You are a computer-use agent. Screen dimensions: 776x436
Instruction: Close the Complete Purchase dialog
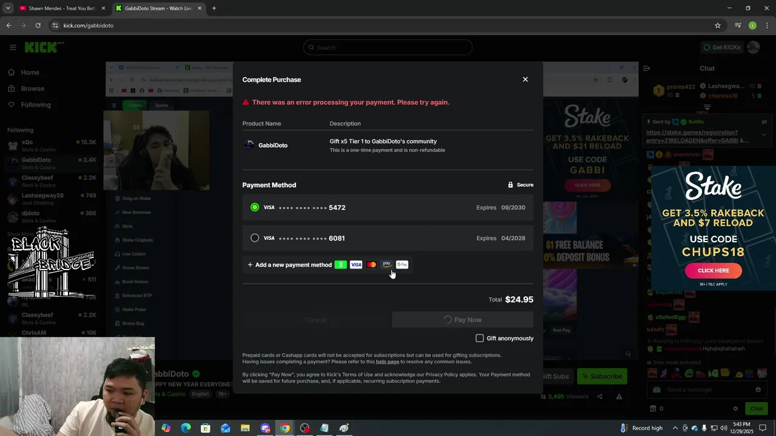point(525,79)
